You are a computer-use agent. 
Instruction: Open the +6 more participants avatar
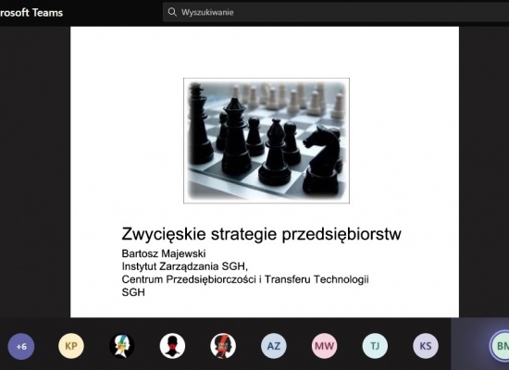(21, 346)
